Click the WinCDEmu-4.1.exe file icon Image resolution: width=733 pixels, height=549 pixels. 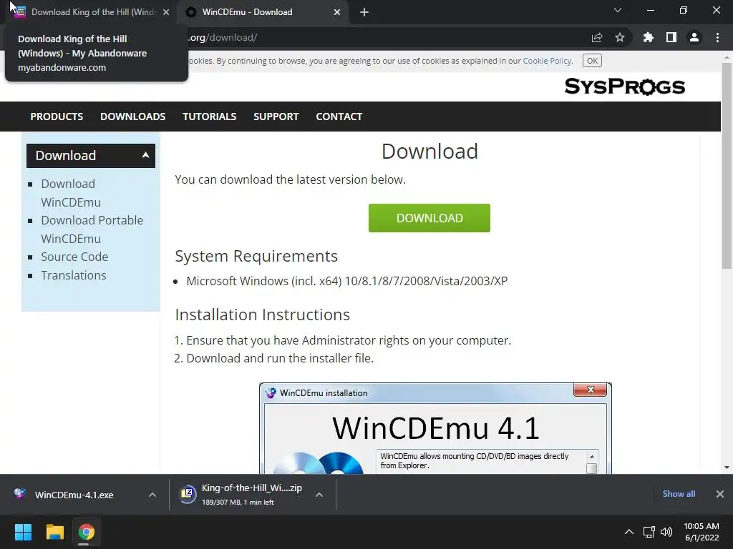coord(19,493)
